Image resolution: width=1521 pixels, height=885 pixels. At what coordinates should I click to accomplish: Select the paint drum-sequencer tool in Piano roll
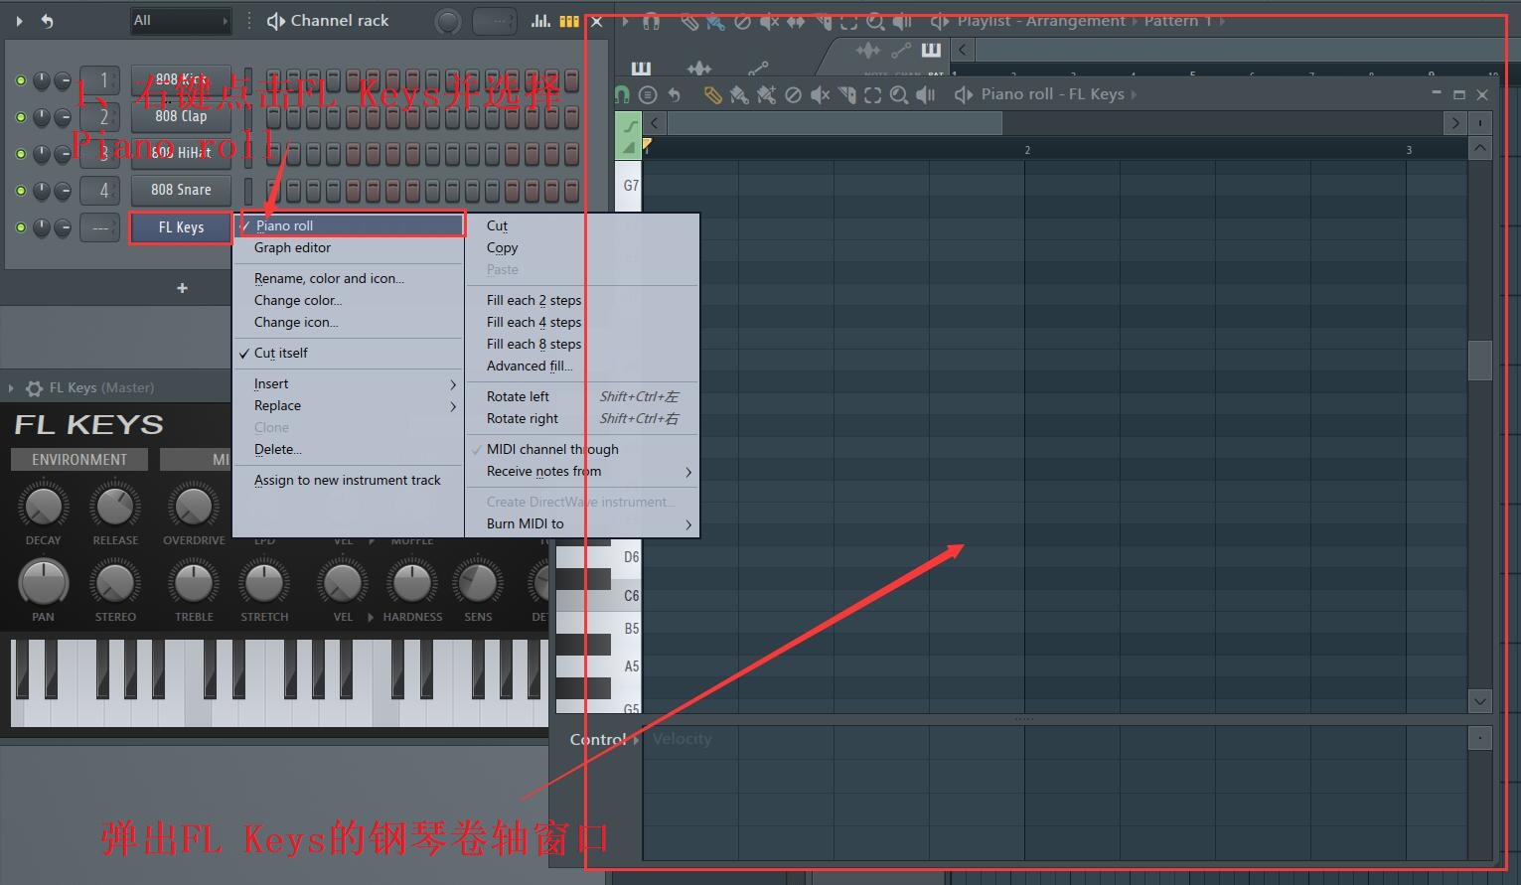click(766, 94)
